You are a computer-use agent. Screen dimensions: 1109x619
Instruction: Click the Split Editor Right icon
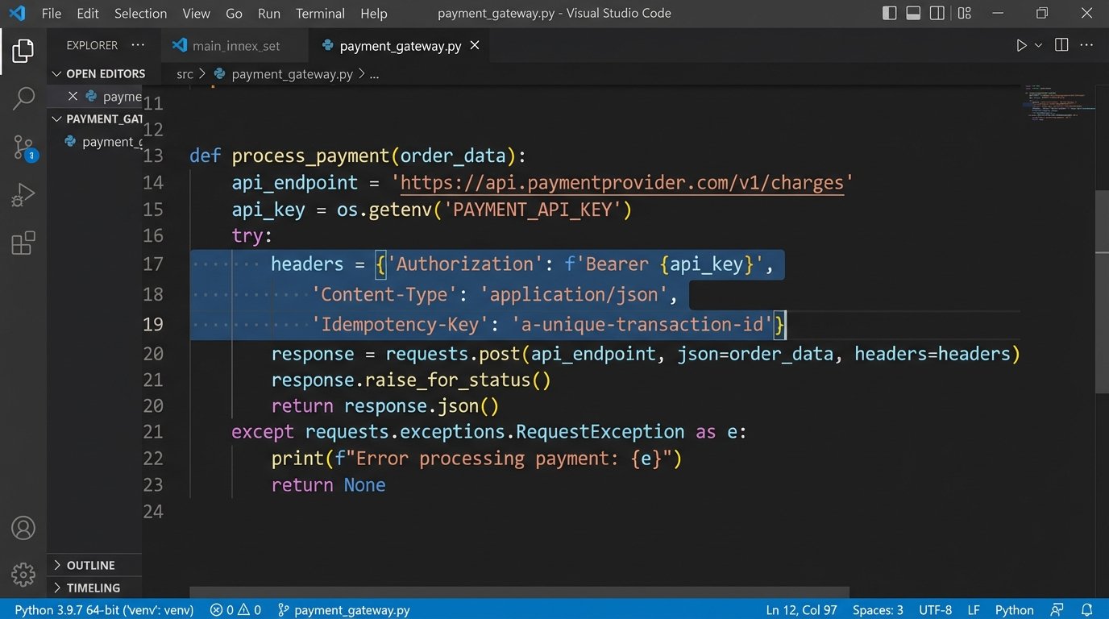pos(1061,45)
